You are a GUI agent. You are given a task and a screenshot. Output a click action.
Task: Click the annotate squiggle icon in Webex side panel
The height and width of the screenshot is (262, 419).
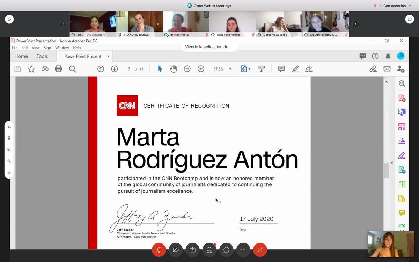point(9,126)
